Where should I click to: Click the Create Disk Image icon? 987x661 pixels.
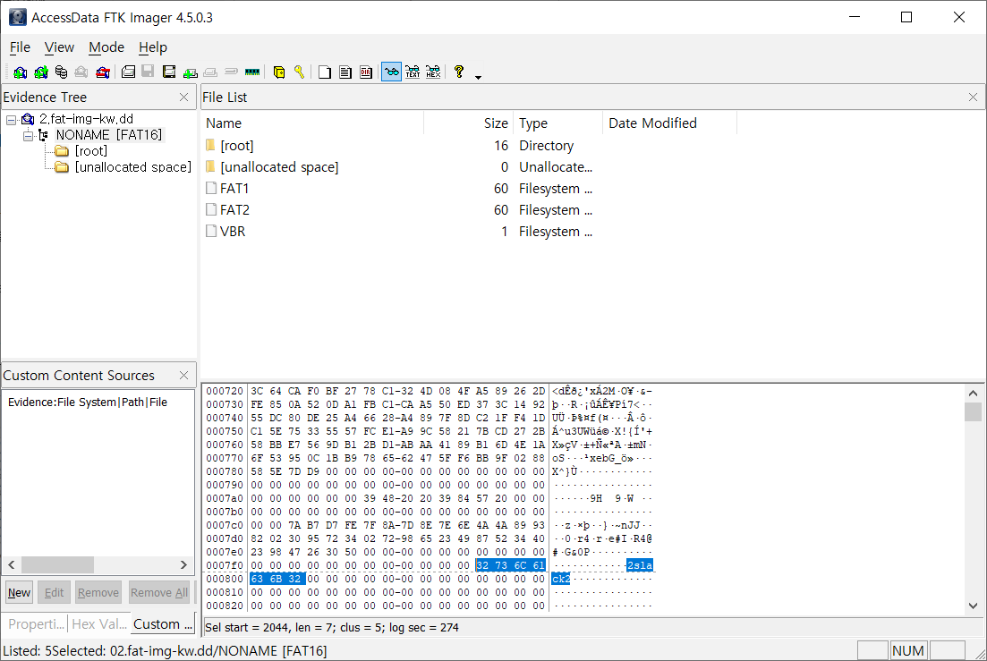[x=128, y=72]
